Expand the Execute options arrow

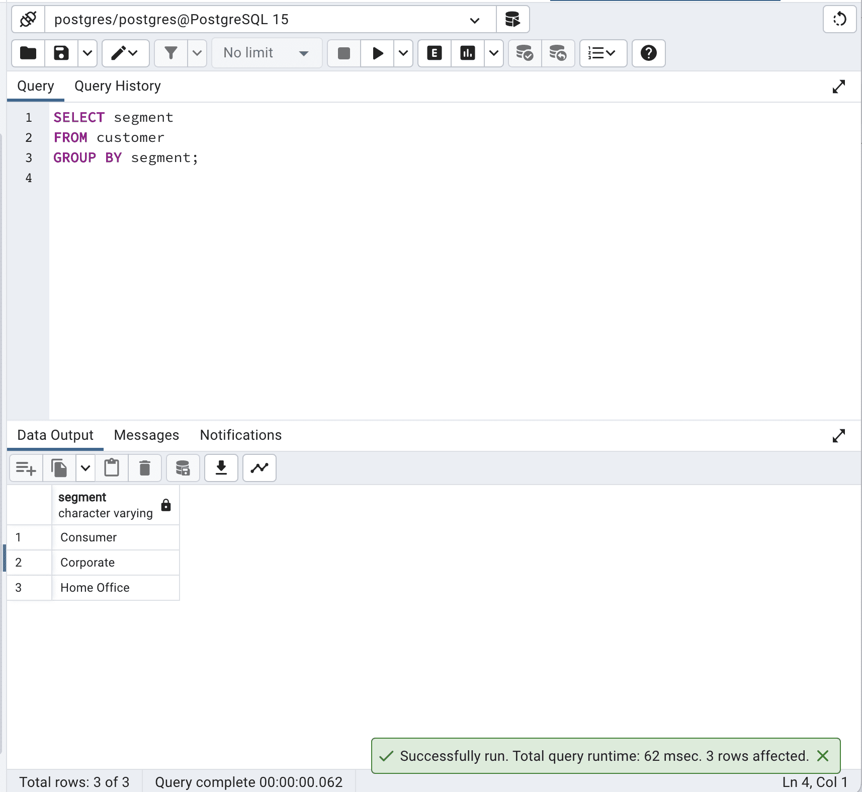click(x=403, y=53)
